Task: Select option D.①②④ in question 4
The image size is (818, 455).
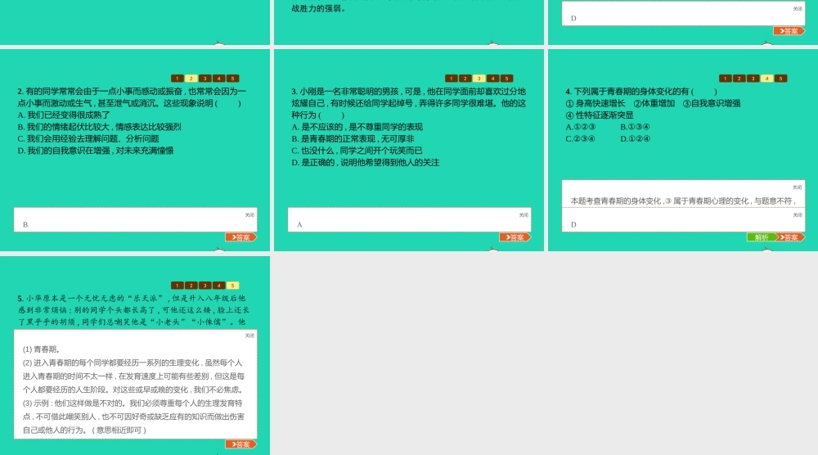Action: (x=635, y=139)
